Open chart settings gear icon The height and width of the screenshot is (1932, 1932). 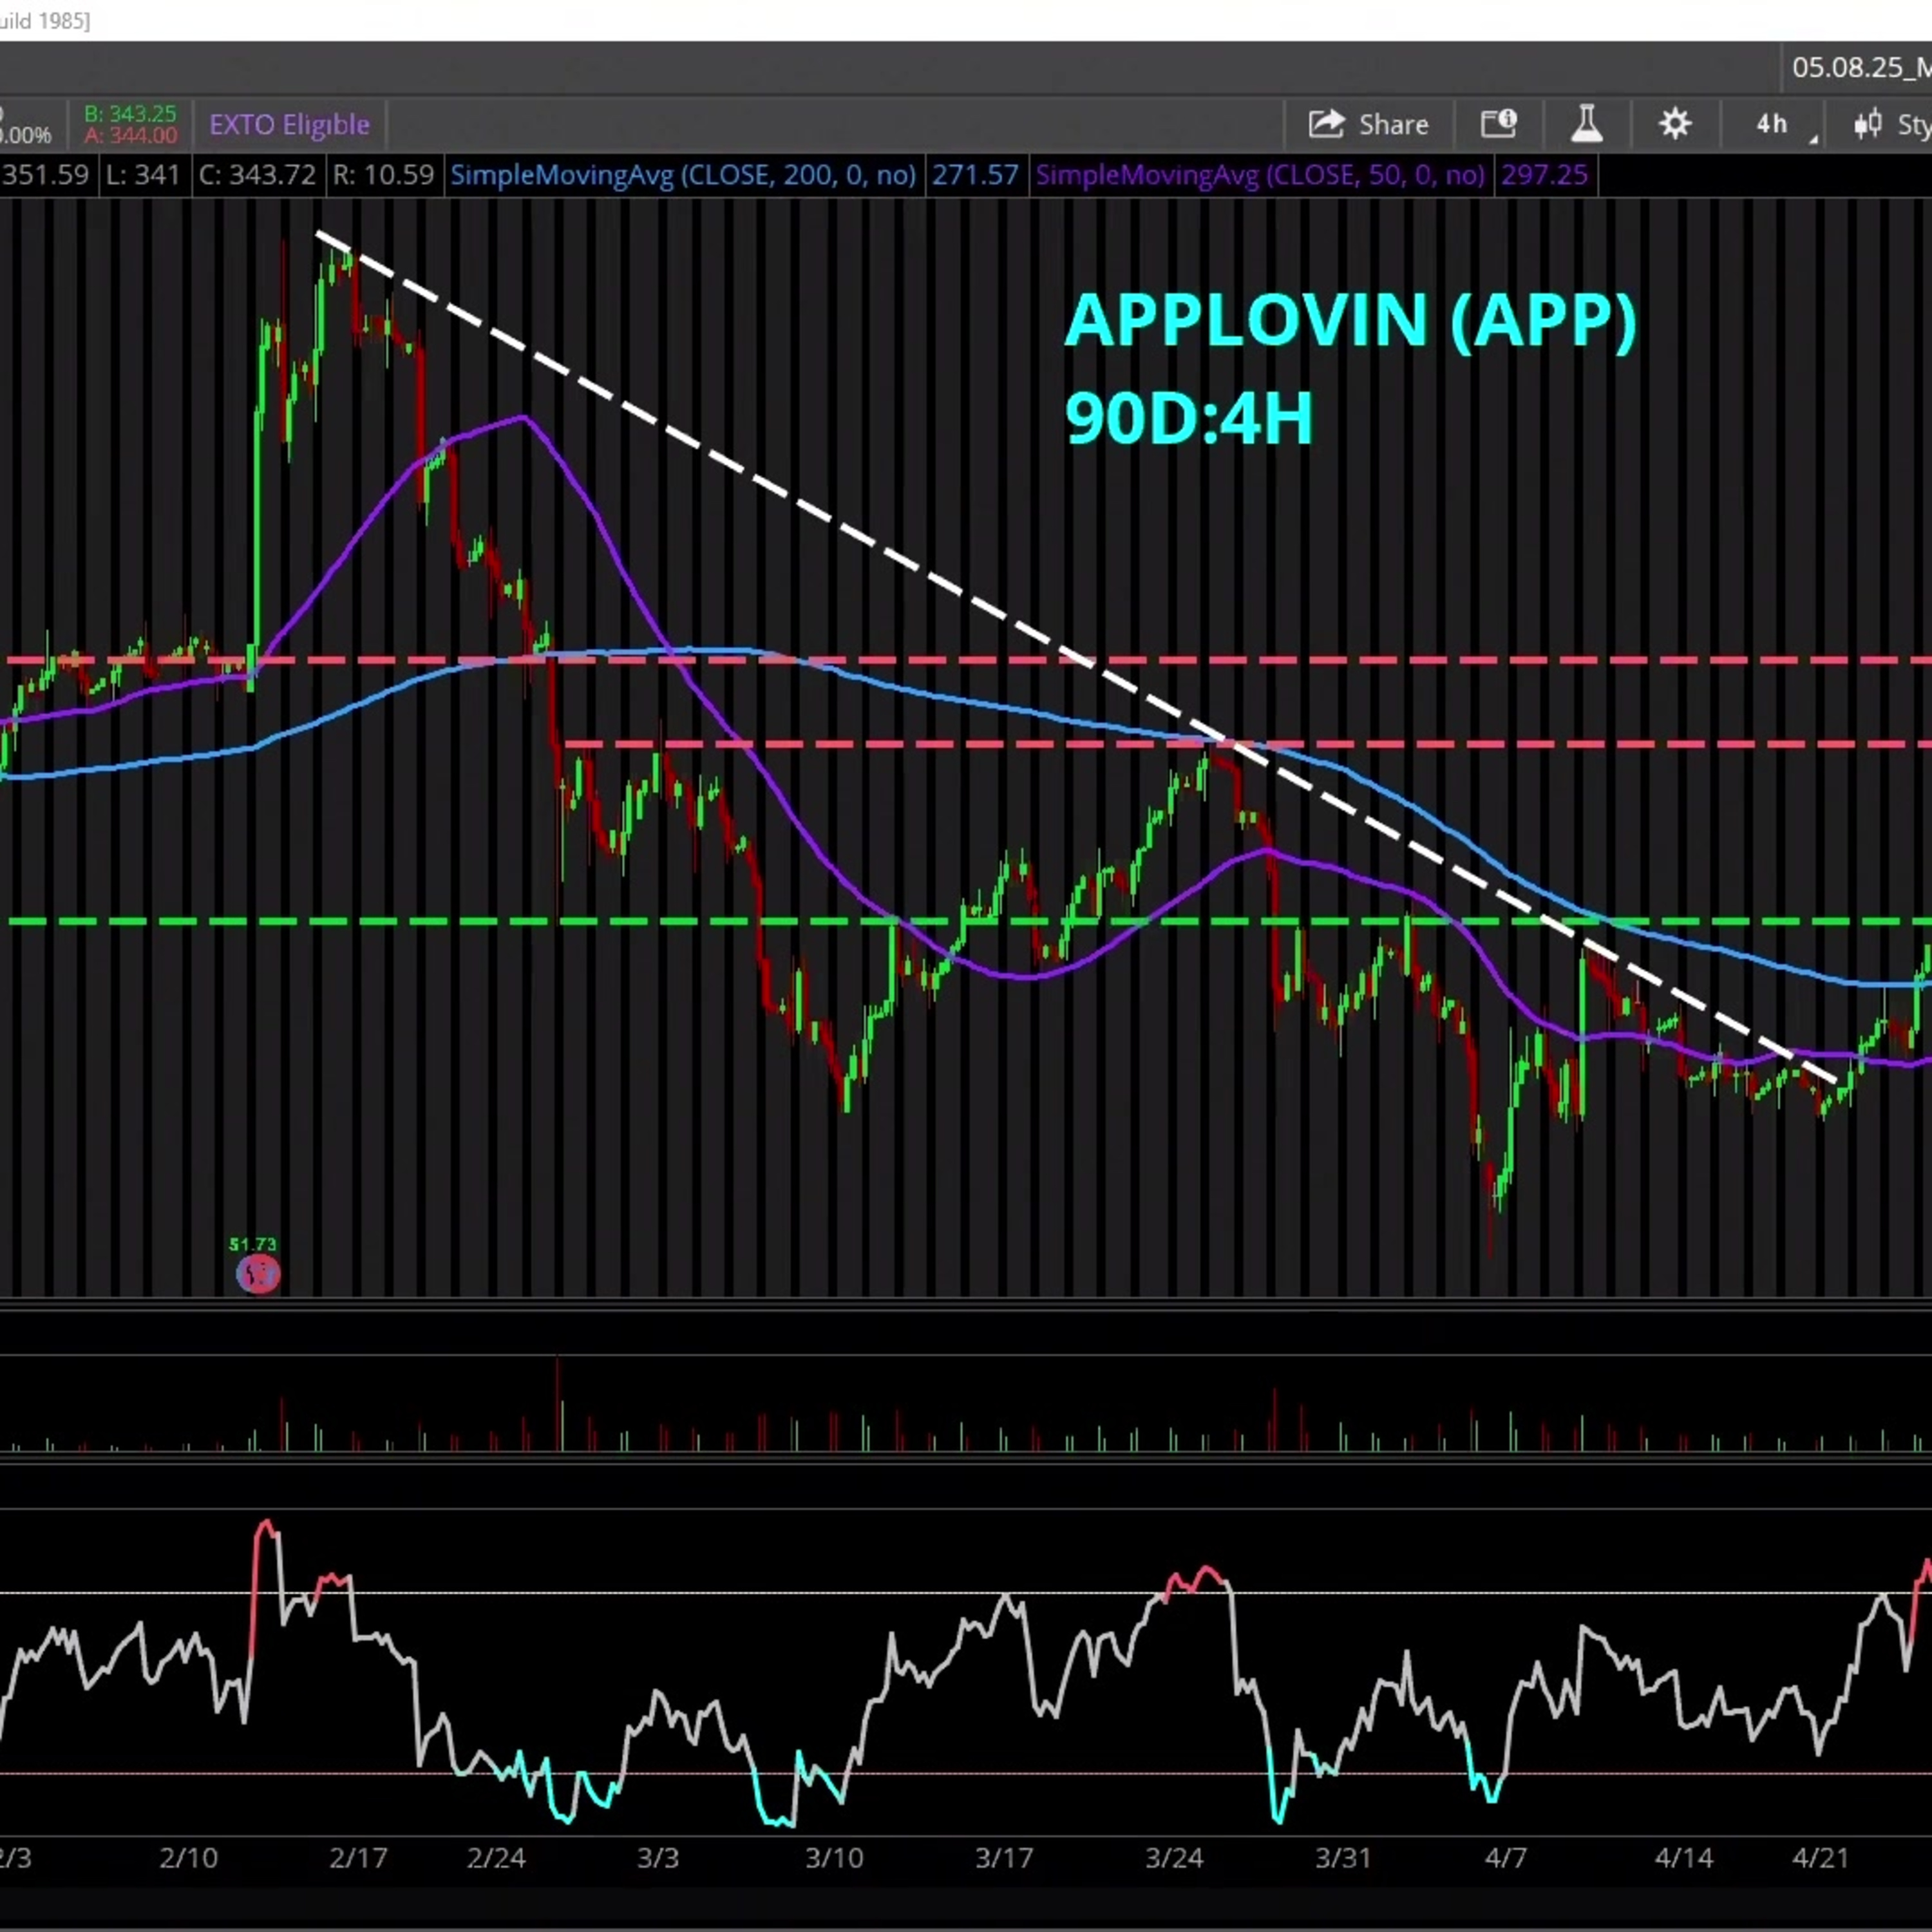coord(1675,125)
